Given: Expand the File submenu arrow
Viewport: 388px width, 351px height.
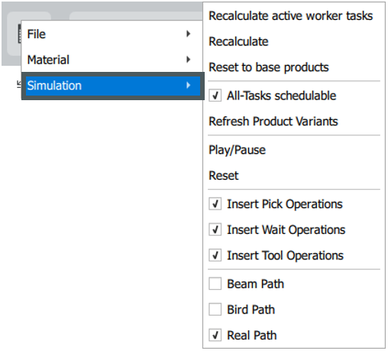Looking at the screenshot, I should pos(188,34).
